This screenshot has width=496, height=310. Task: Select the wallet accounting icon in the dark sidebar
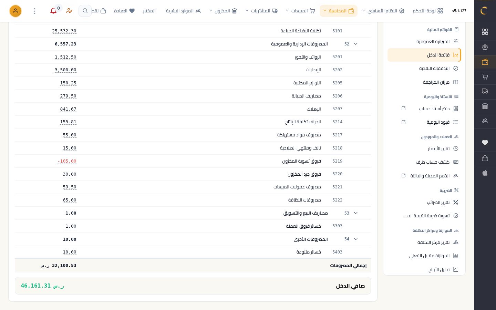pos(485,62)
